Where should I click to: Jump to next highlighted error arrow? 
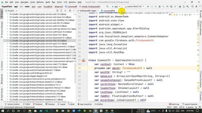click(x=197, y=15)
